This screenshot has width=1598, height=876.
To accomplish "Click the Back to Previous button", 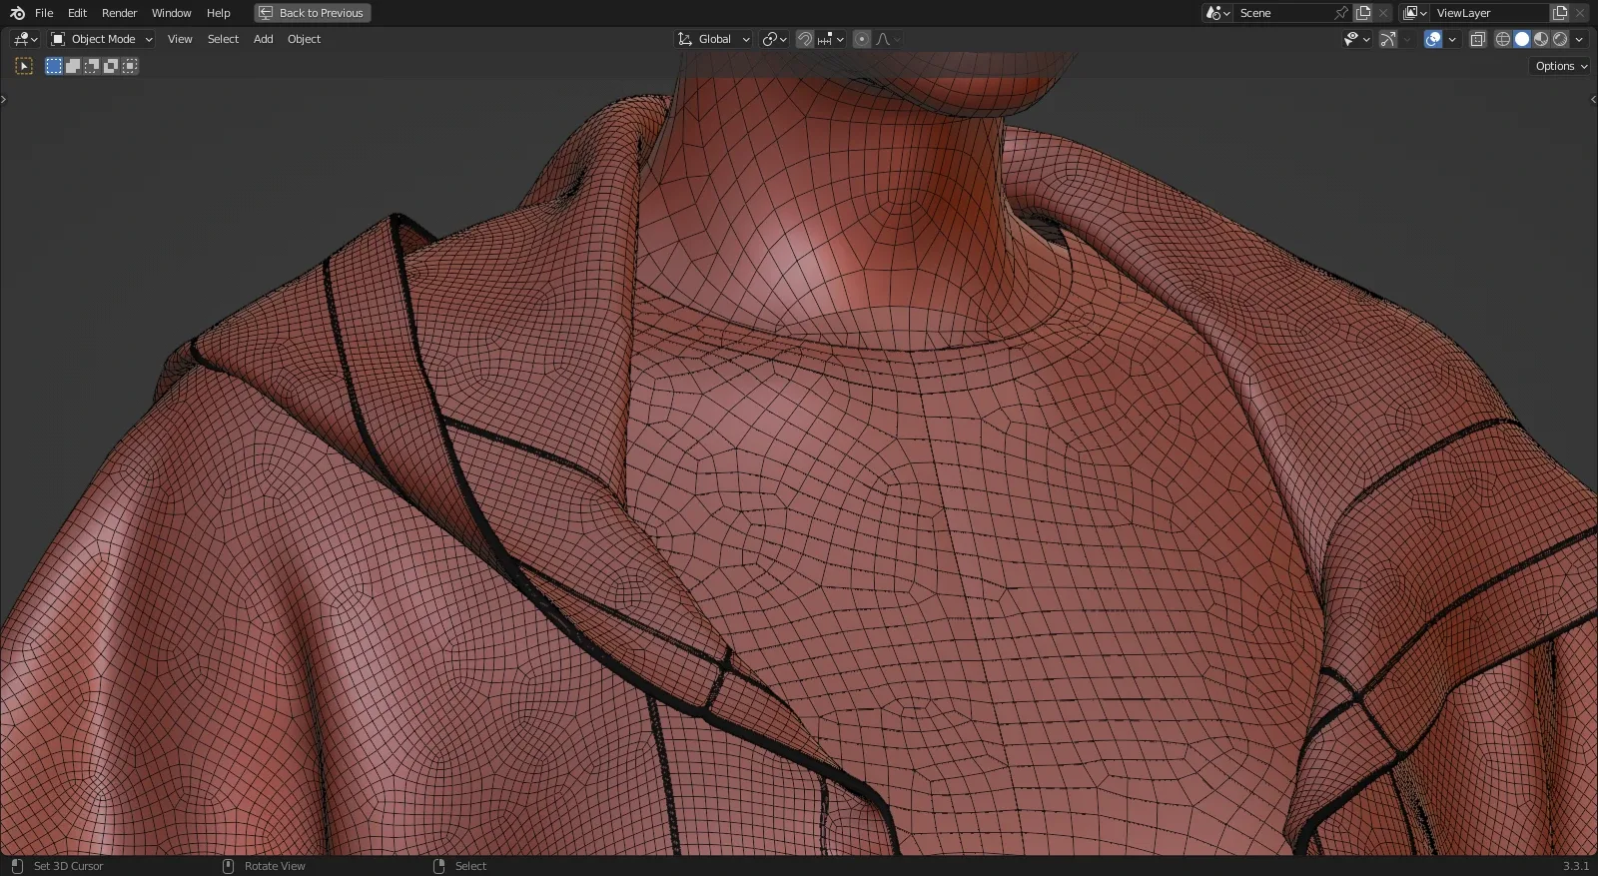I will pyautogui.click(x=313, y=13).
